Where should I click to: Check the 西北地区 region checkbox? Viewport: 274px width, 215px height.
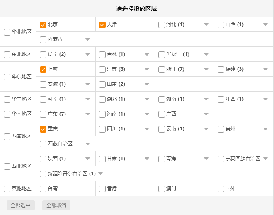tap(7, 167)
